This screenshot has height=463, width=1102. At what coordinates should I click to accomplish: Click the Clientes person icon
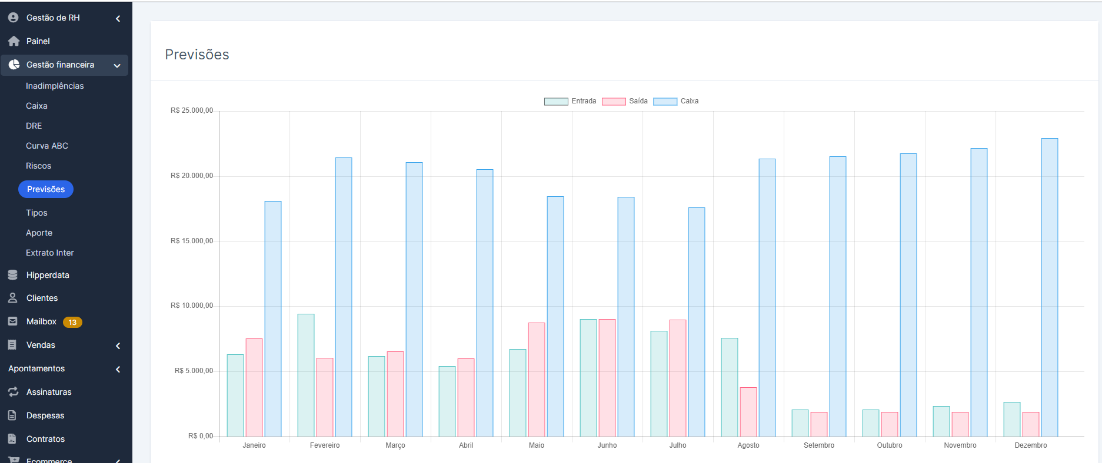click(13, 298)
